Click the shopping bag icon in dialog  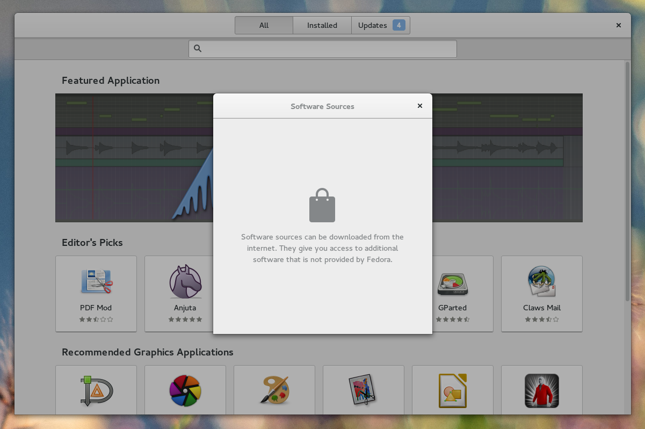point(322,205)
